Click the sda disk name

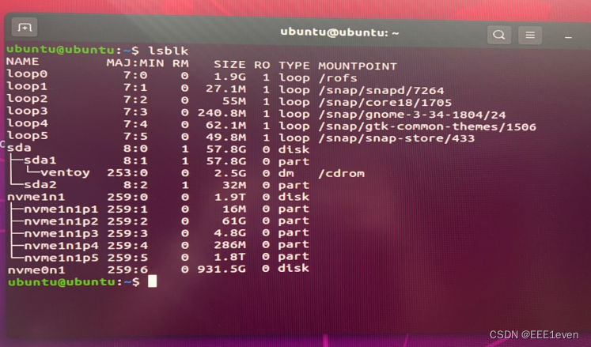(19, 148)
